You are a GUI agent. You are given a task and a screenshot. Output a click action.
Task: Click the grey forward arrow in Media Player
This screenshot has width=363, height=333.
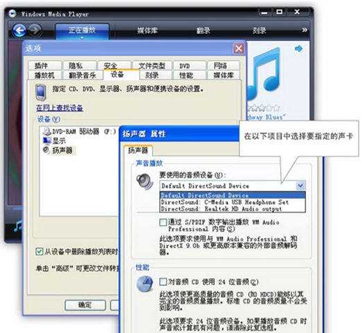point(35,31)
